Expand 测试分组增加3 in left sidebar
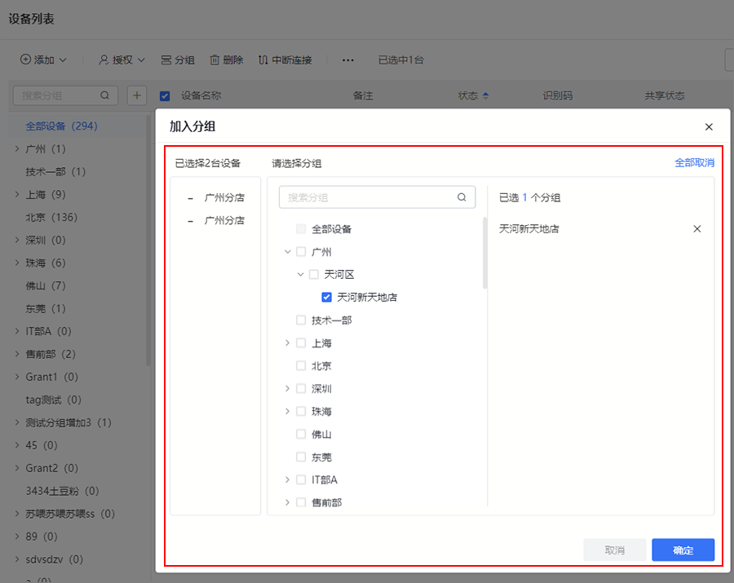 point(17,422)
